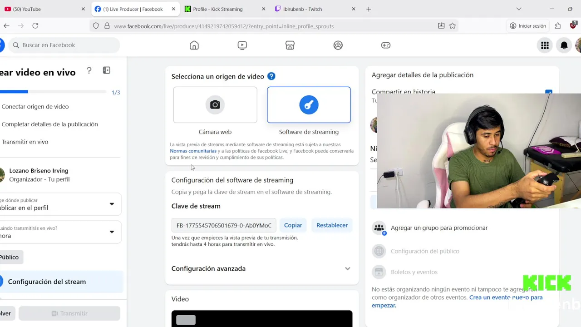Click Transmitir en vivo step
The height and width of the screenshot is (327, 581).
click(x=25, y=142)
